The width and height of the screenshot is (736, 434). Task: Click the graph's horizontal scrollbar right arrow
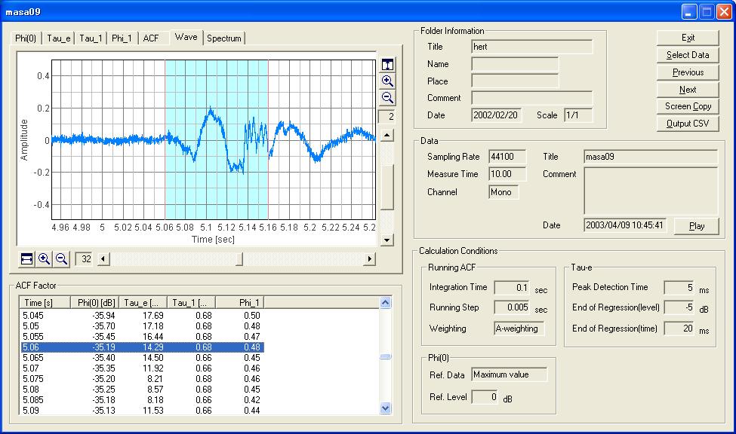click(370, 258)
